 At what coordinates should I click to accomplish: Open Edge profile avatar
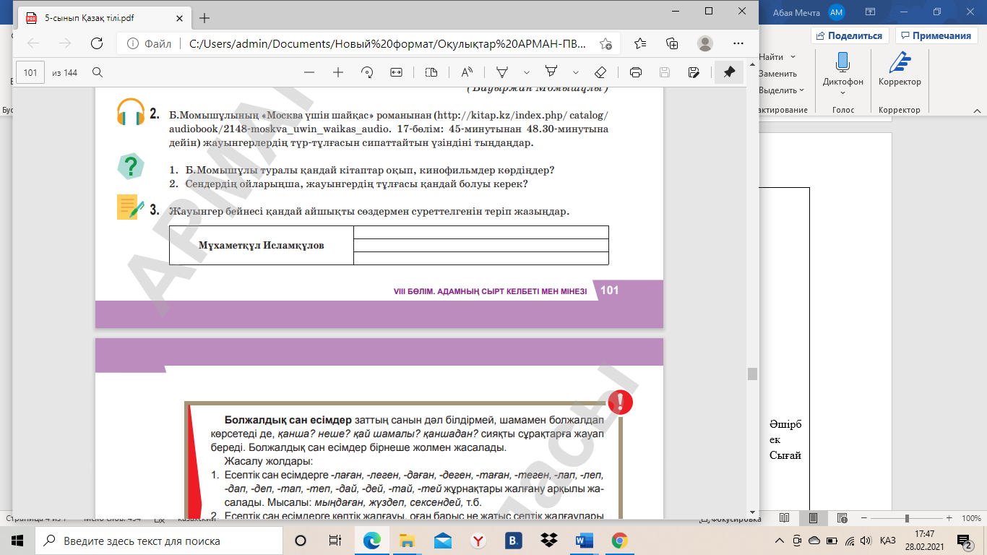coord(705,43)
